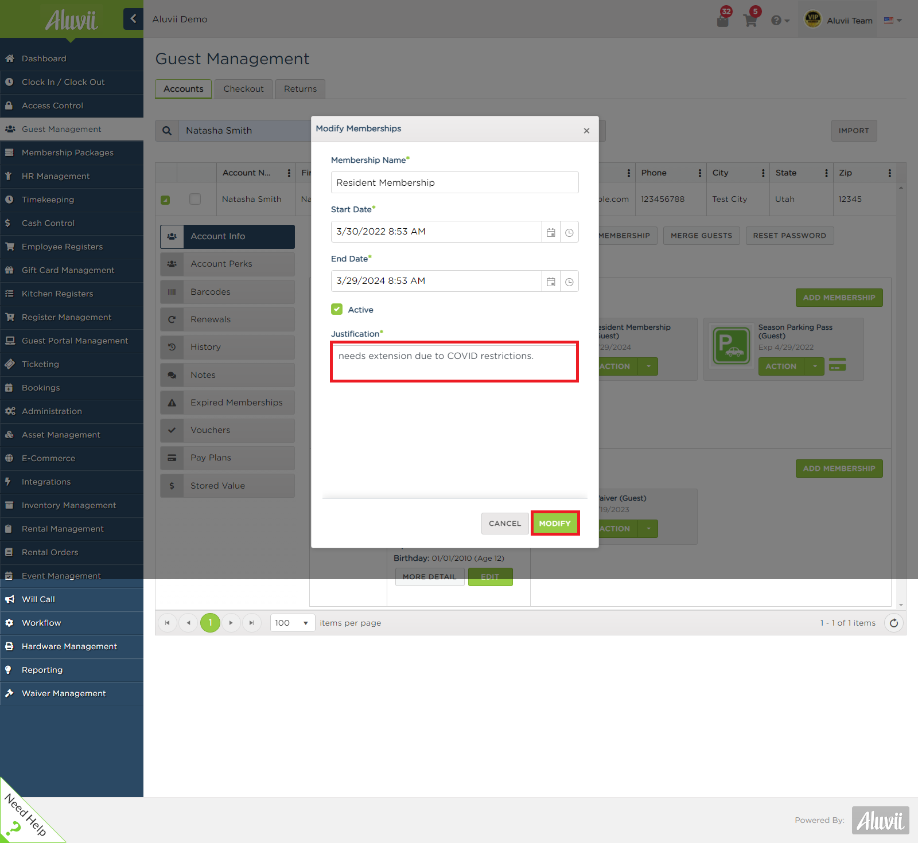
Task: Click the search magnifier icon
Action: pos(166,131)
